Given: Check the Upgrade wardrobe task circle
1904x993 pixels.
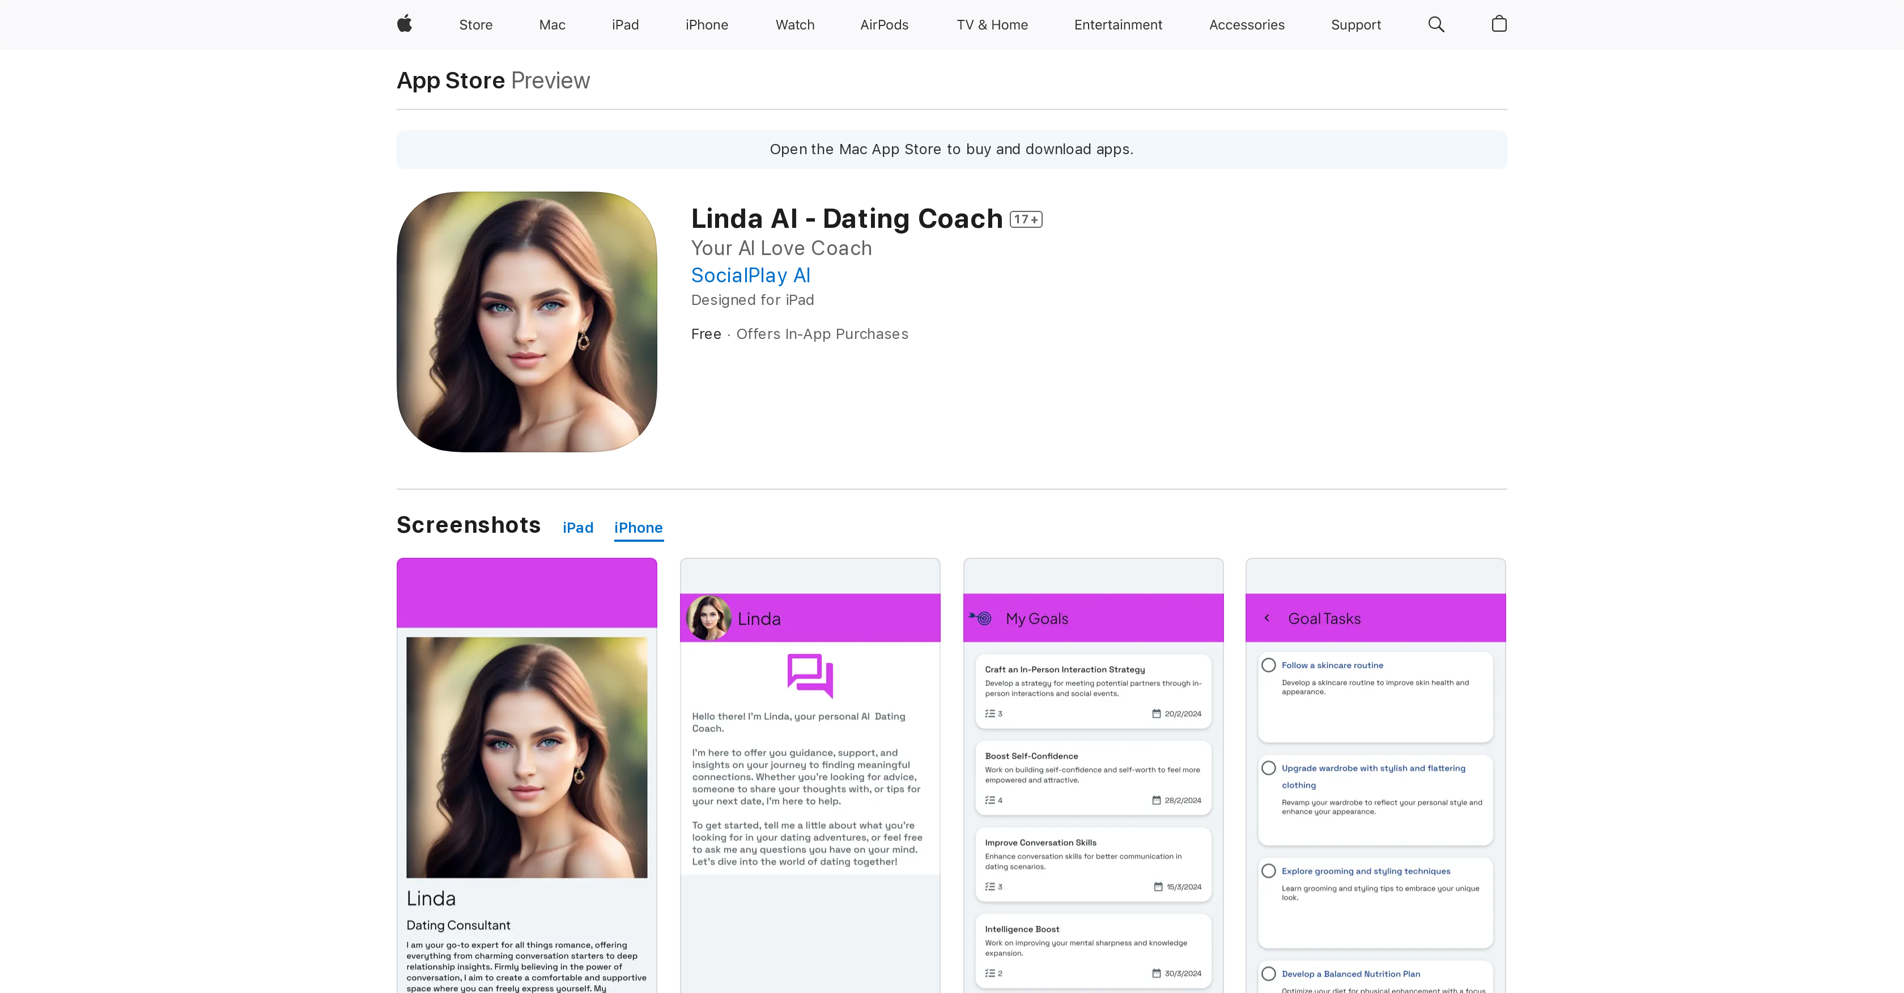Looking at the screenshot, I should click(1269, 768).
